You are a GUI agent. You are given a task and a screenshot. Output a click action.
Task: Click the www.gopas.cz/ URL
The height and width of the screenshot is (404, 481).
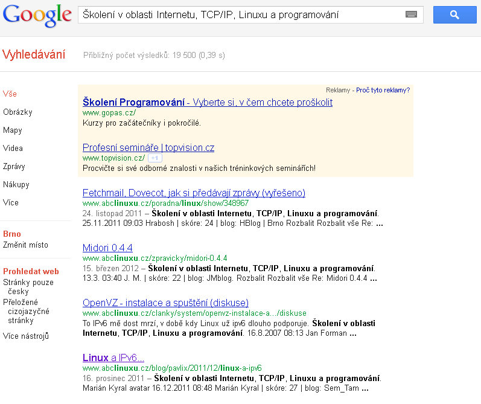pyautogui.click(x=109, y=113)
